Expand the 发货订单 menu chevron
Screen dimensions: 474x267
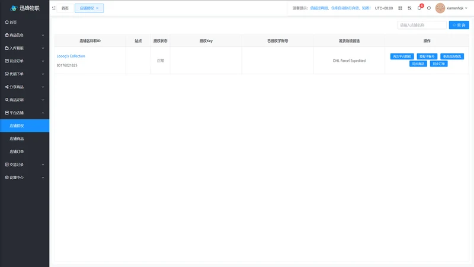pos(43,61)
